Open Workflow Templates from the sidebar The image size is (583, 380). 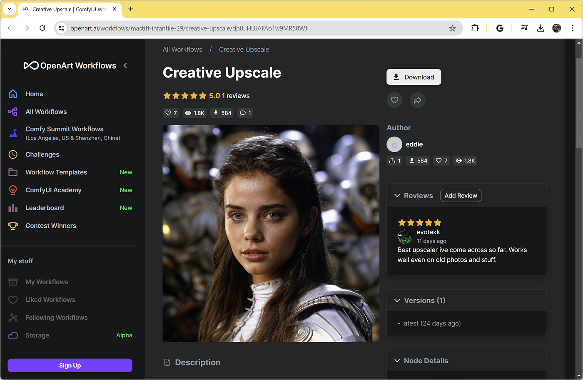click(56, 172)
